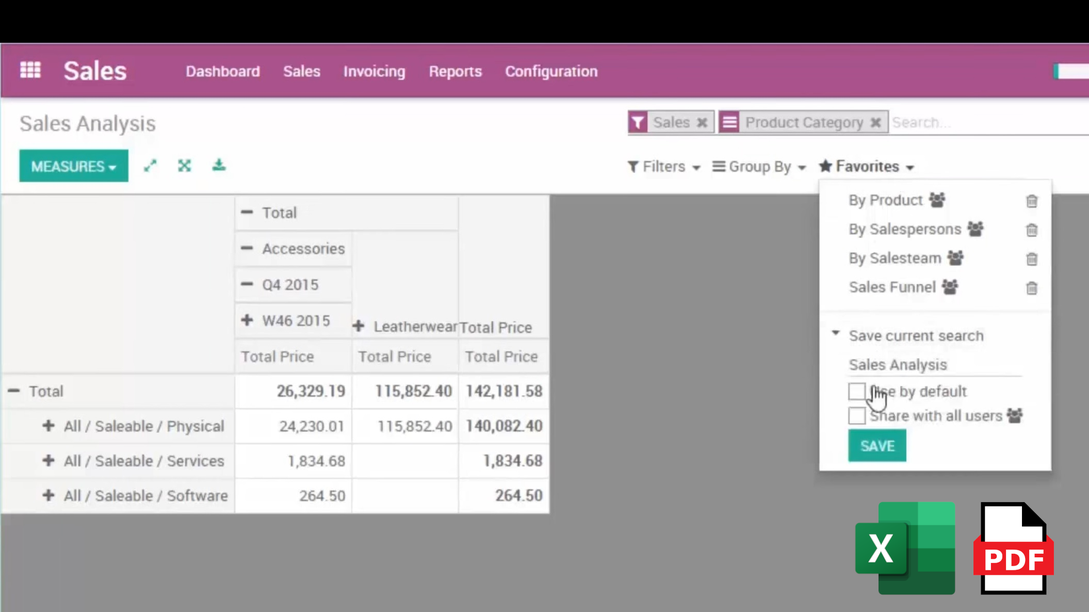Enable the Use by default checkbox
1089x612 pixels.
pyautogui.click(x=857, y=391)
